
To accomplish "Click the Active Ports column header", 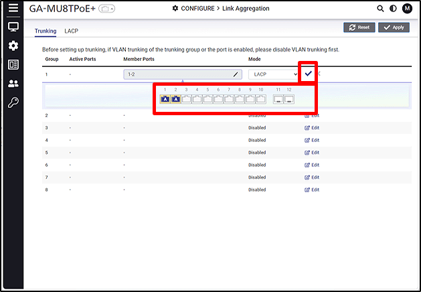I will pyautogui.click(x=82, y=59).
